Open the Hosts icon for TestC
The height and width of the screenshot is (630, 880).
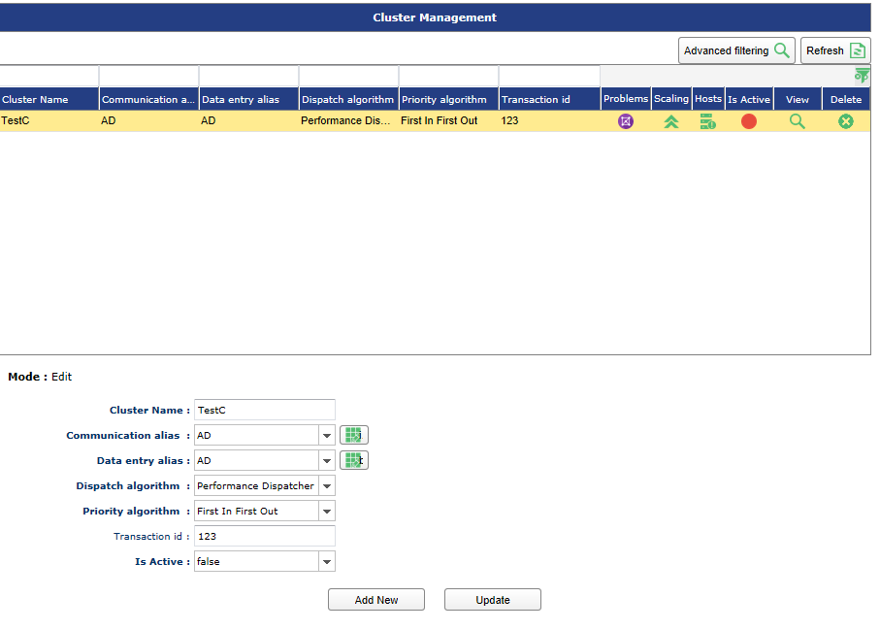(707, 121)
